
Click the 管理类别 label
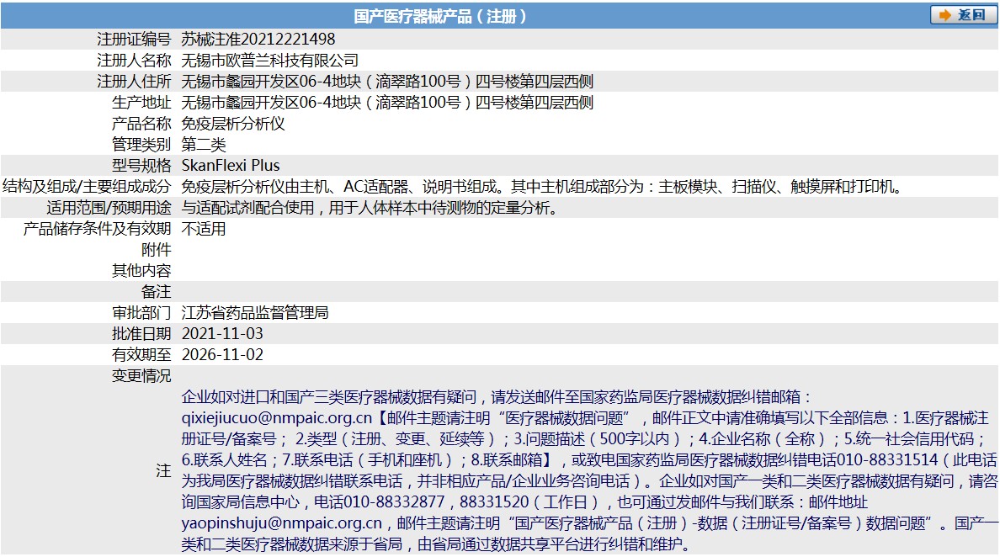tap(141, 145)
